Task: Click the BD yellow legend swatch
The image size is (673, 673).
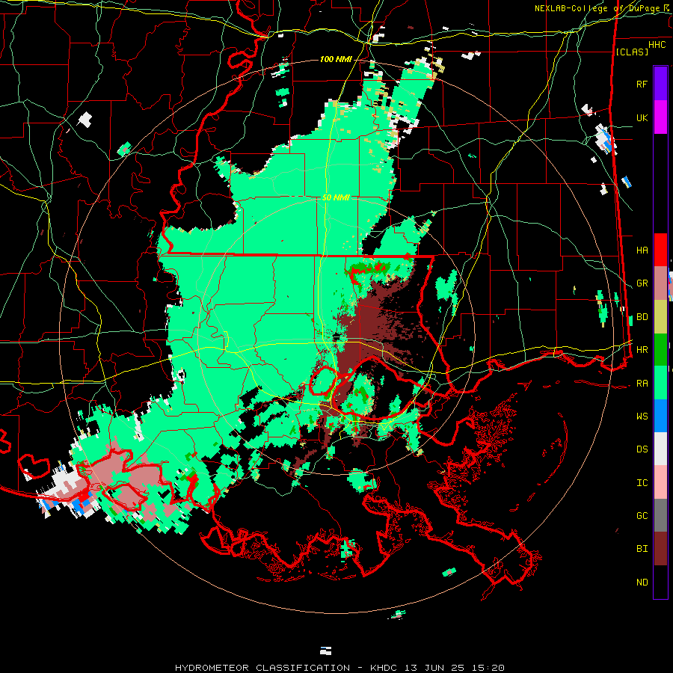Action: tap(660, 316)
